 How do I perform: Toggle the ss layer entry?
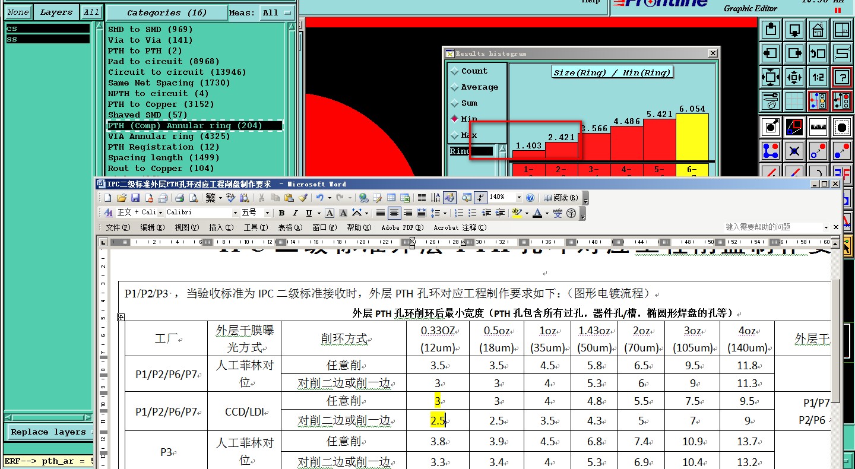(47, 39)
